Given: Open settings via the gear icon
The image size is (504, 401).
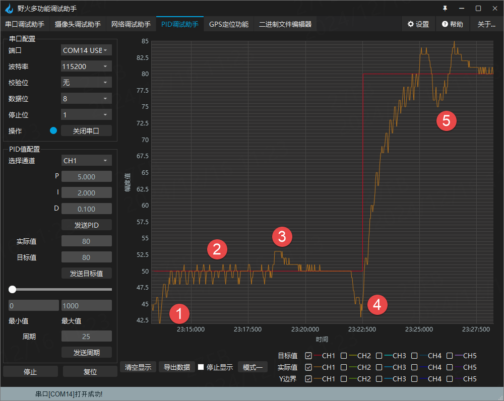Looking at the screenshot, I should (410, 24).
